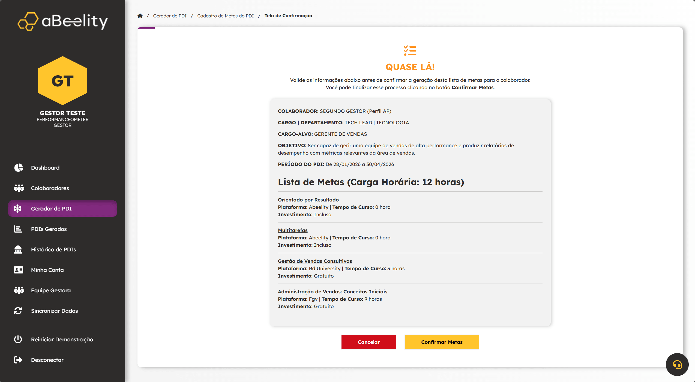Click the Colaboradores people icon

[19, 188]
